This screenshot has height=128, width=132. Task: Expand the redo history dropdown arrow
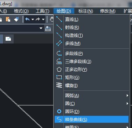point(43,19)
